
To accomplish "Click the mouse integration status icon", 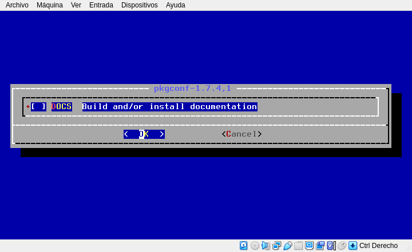I will 342,246.
